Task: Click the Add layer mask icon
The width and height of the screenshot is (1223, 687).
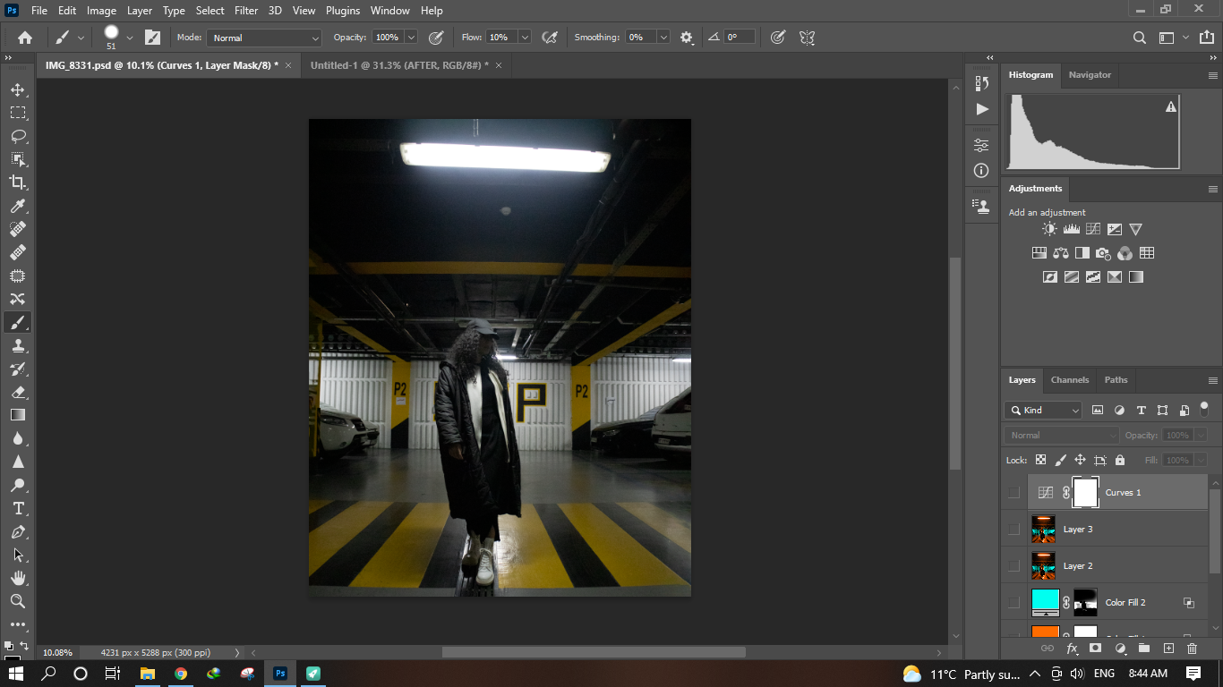Action: pos(1095,649)
